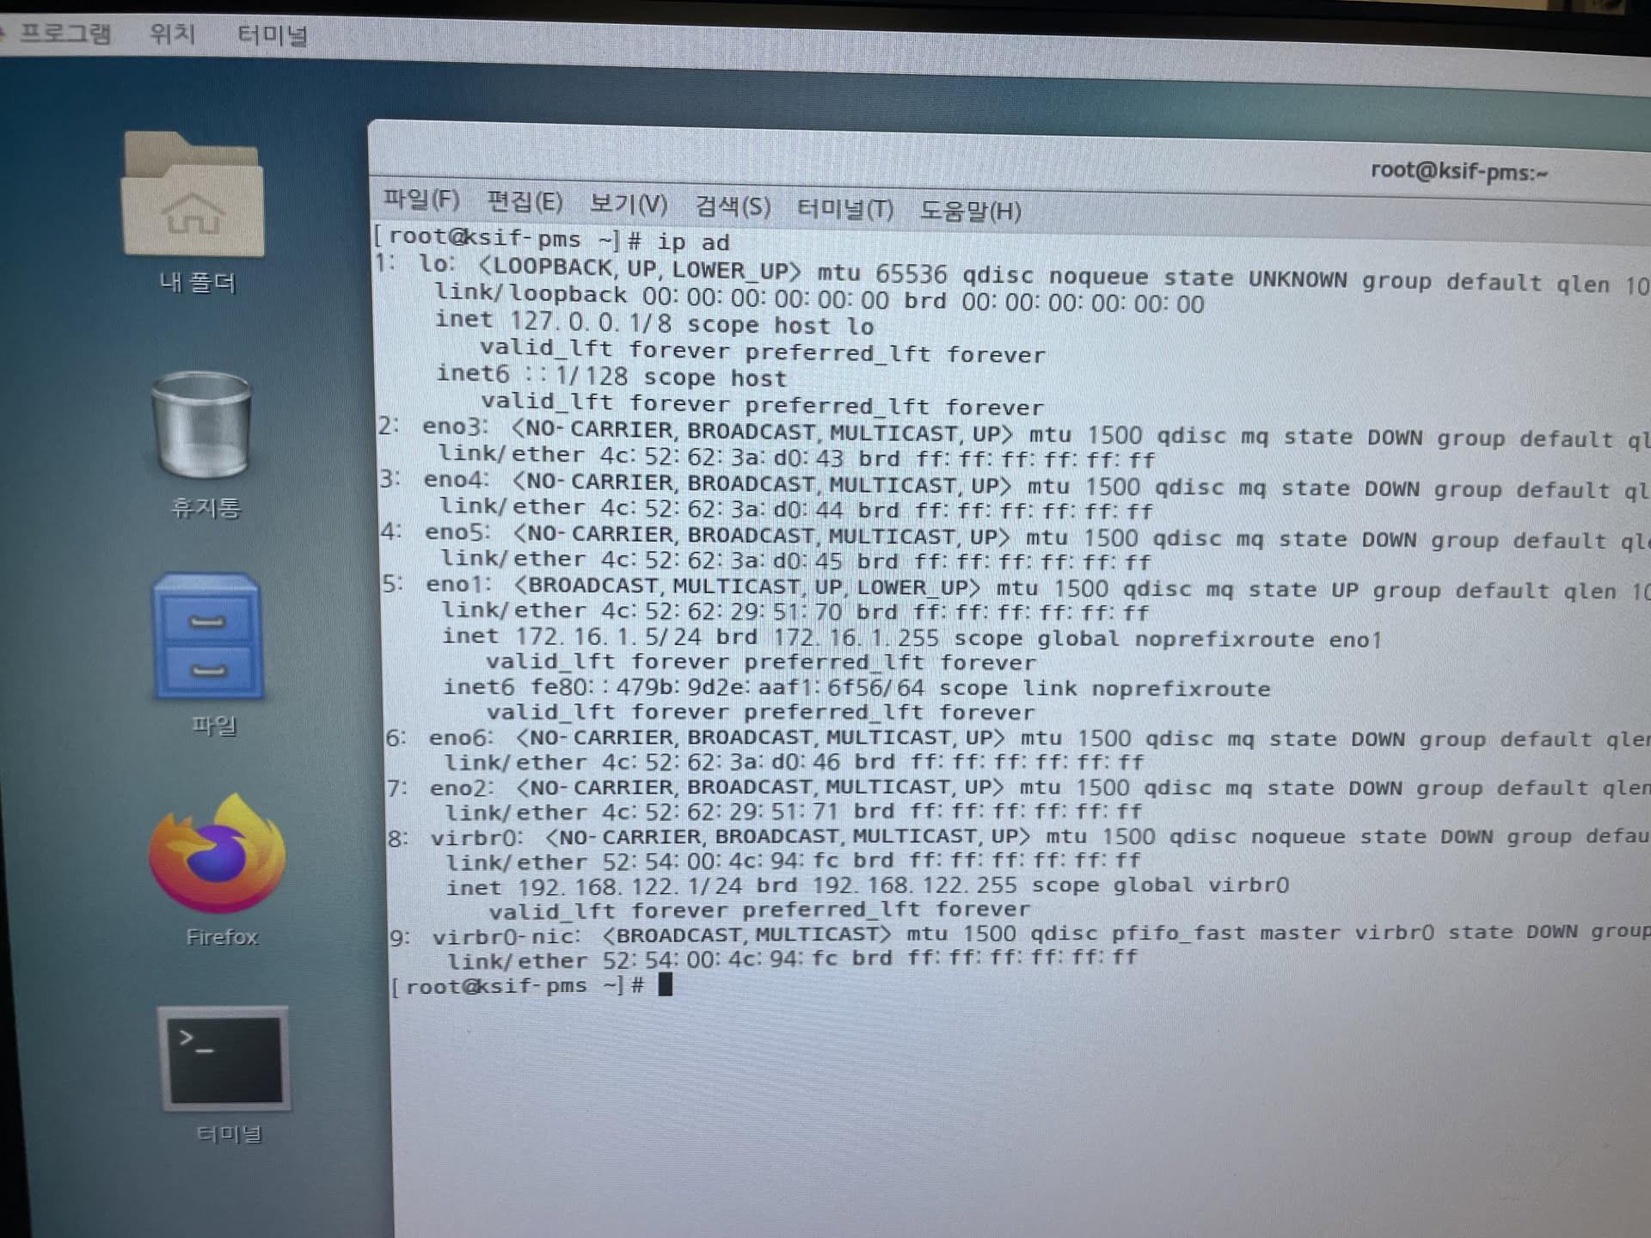Click the root@ksif-pms terminal title bar
The width and height of the screenshot is (1651, 1238).
pyautogui.click(x=1458, y=172)
